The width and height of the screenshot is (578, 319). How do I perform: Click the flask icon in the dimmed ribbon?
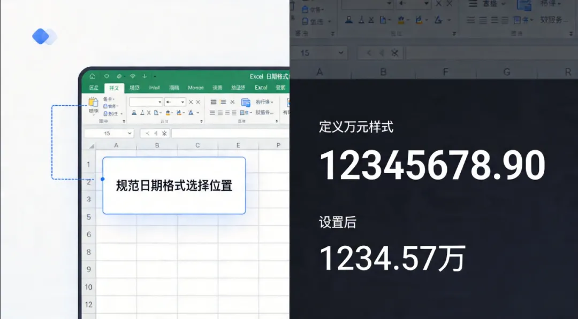click(362, 20)
